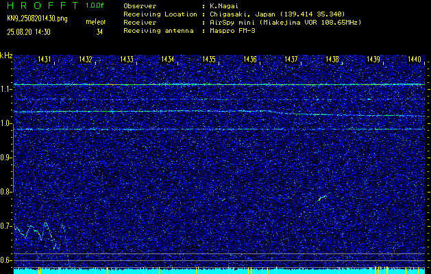Screen dimensions: 431x274
Task: Click the version number 1.00f
Action: point(95,5)
